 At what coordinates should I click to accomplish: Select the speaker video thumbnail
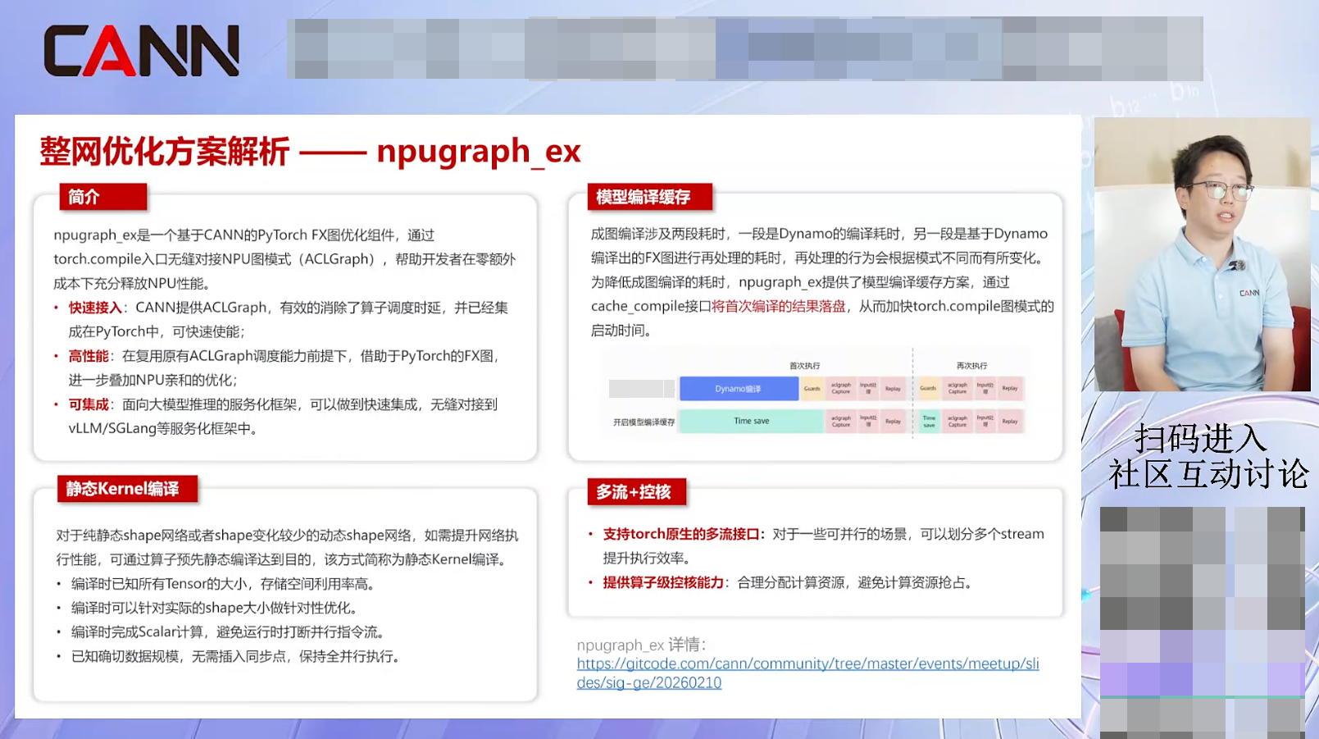click(1202, 254)
